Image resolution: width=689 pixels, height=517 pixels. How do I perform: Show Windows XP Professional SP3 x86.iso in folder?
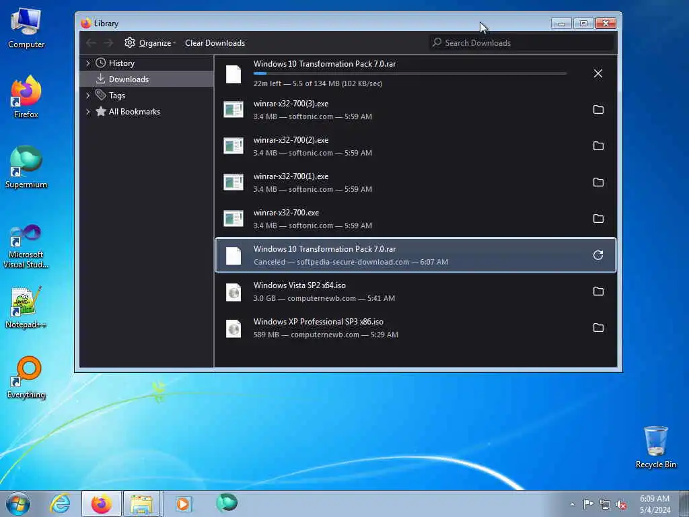(x=598, y=328)
